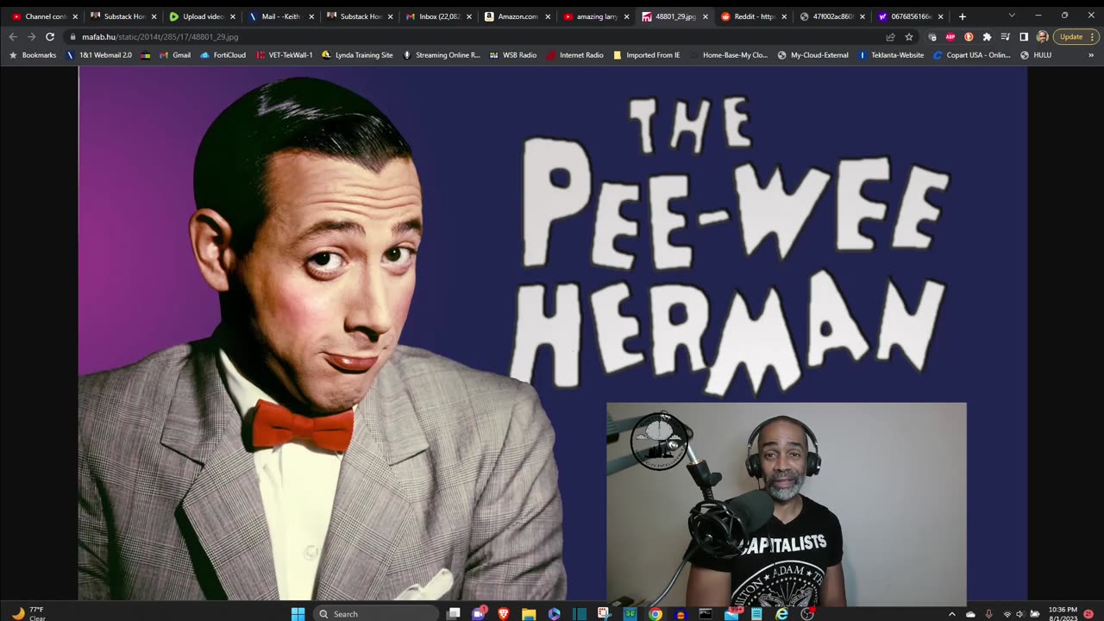Open the My-Cloud-External bookmark
The image size is (1104, 621).
[812, 55]
